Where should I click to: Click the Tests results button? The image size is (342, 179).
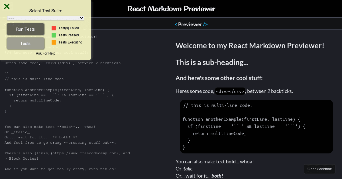click(25, 43)
